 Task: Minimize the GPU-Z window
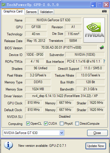coord(93,5)
